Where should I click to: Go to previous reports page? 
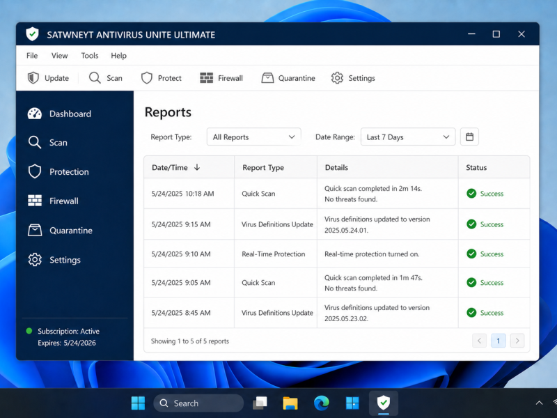coord(479,341)
